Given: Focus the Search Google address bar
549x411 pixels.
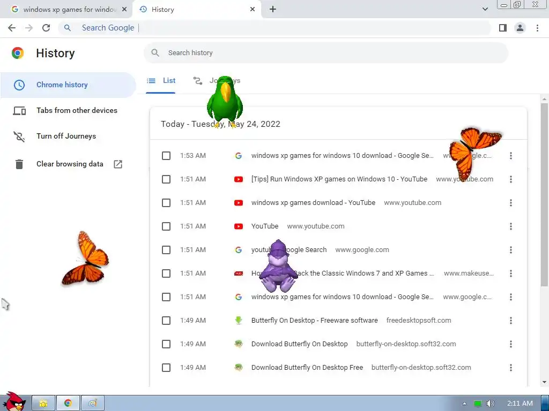Looking at the screenshot, I should click(275, 28).
